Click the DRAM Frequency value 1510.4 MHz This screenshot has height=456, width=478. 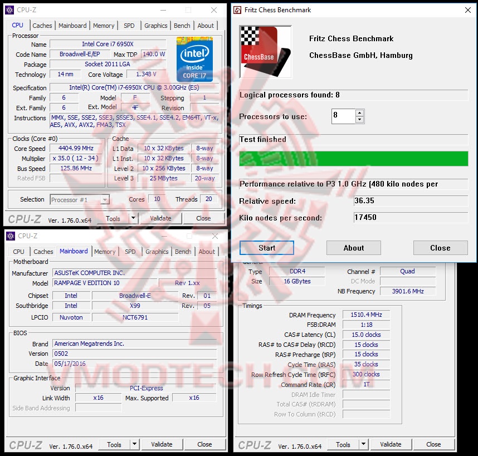tap(367, 315)
